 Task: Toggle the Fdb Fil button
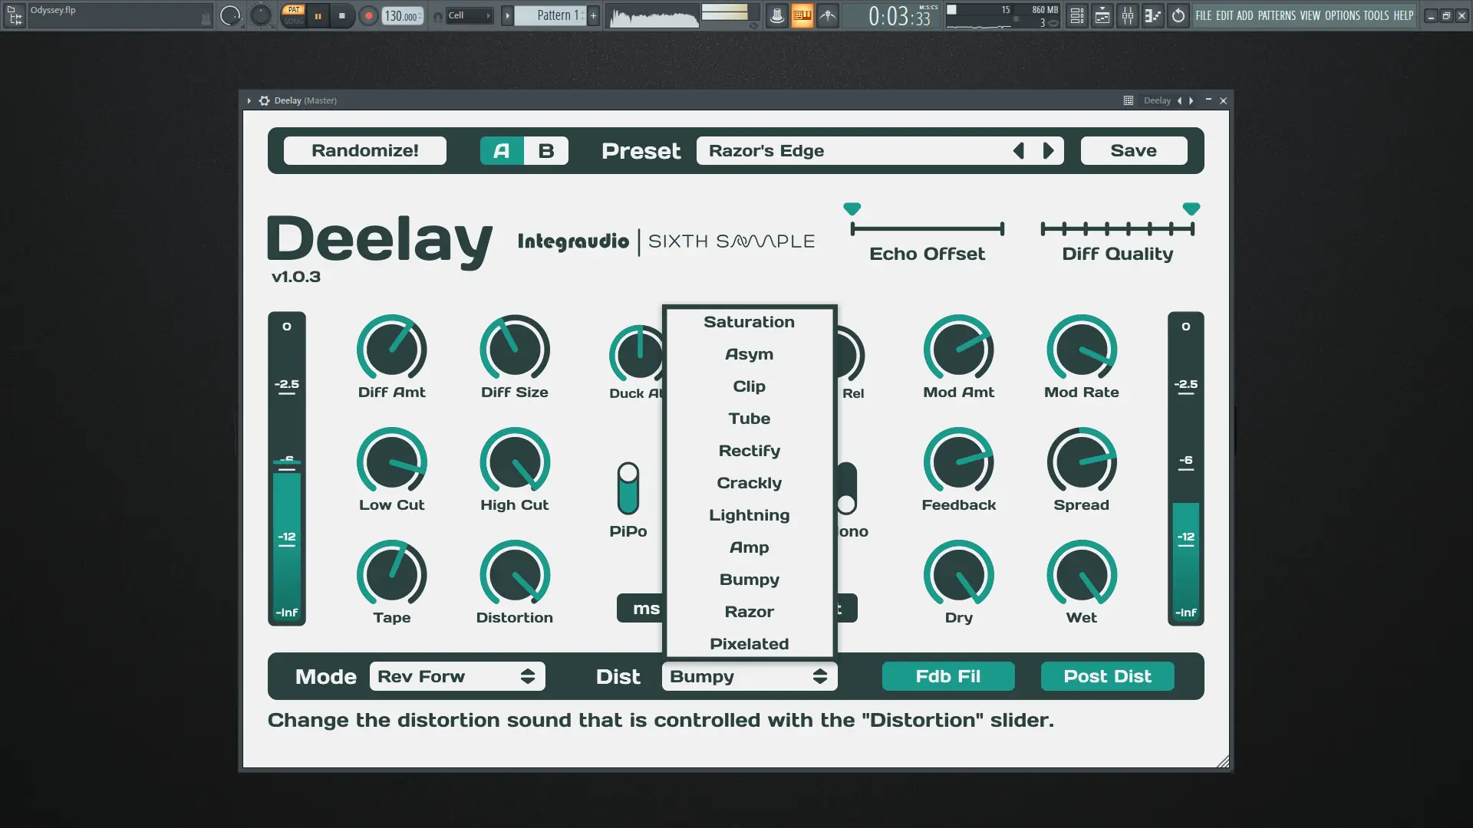(947, 676)
